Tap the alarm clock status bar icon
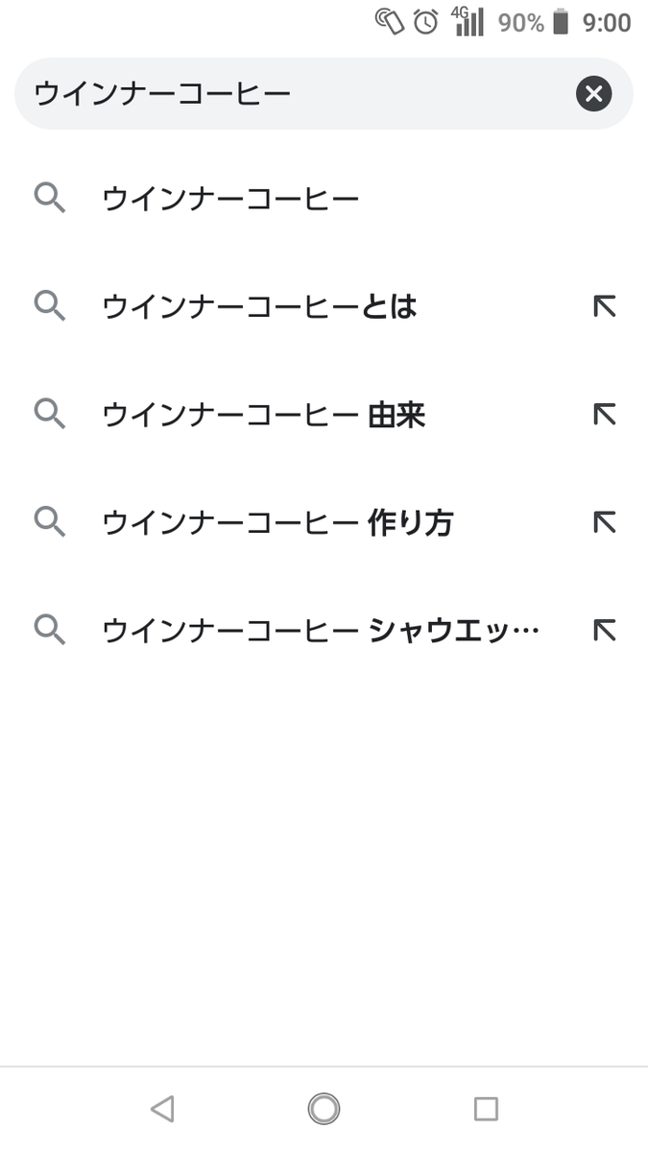The image size is (648, 1152). point(425,22)
